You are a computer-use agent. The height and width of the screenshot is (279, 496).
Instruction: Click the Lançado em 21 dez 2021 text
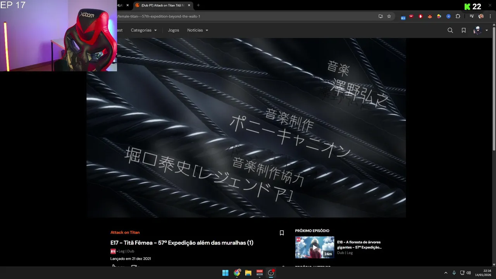[x=131, y=258]
